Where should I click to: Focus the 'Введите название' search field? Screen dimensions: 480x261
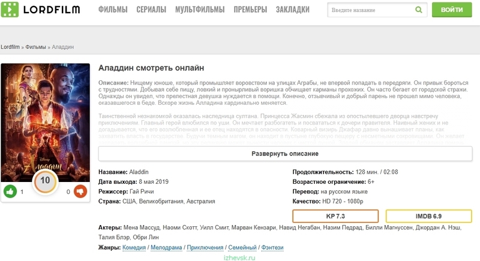377,10
